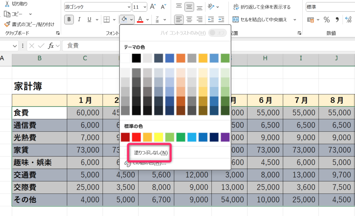
Task: Click the Bold formatting button
Action: tap(69, 19)
